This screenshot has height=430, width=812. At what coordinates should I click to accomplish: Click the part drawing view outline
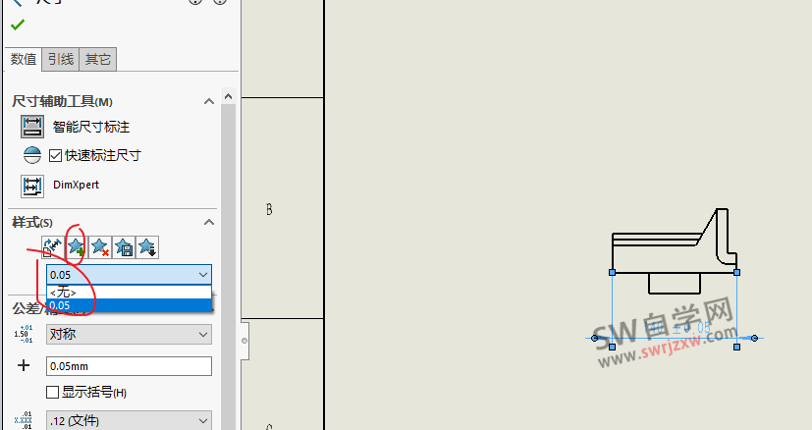point(675,250)
